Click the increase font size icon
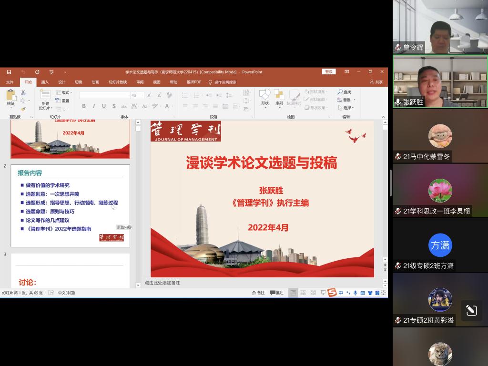The image size is (488, 366). click(149, 95)
